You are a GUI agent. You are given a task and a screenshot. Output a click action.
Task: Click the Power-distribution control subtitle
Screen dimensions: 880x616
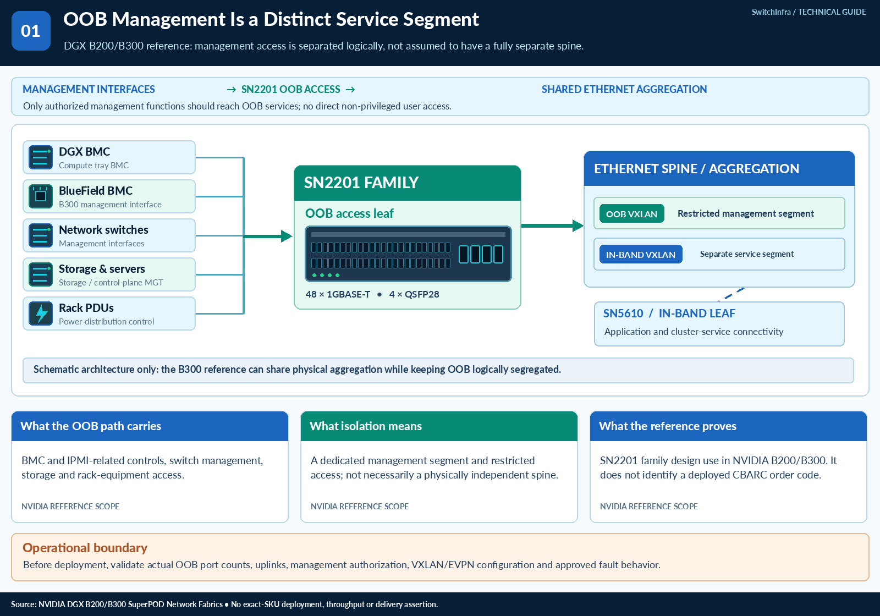(x=106, y=322)
